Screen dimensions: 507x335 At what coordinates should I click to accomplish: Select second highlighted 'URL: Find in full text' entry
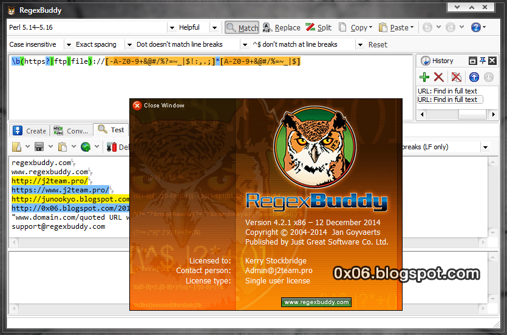450,100
